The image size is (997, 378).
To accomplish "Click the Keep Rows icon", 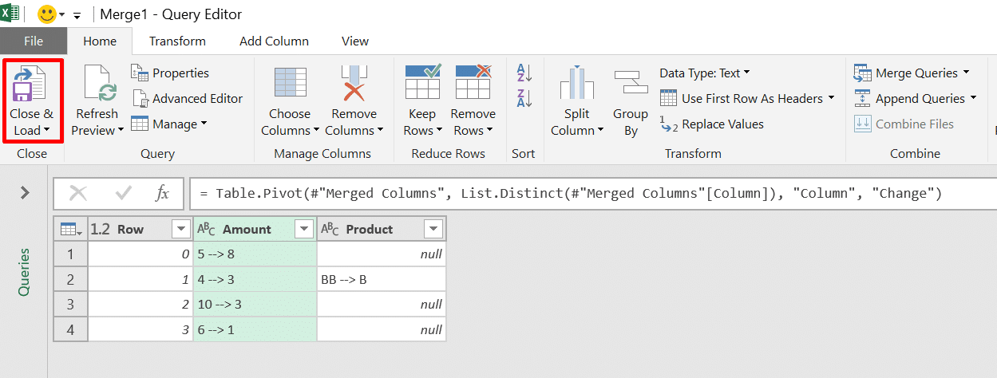I will pyautogui.click(x=422, y=85).
